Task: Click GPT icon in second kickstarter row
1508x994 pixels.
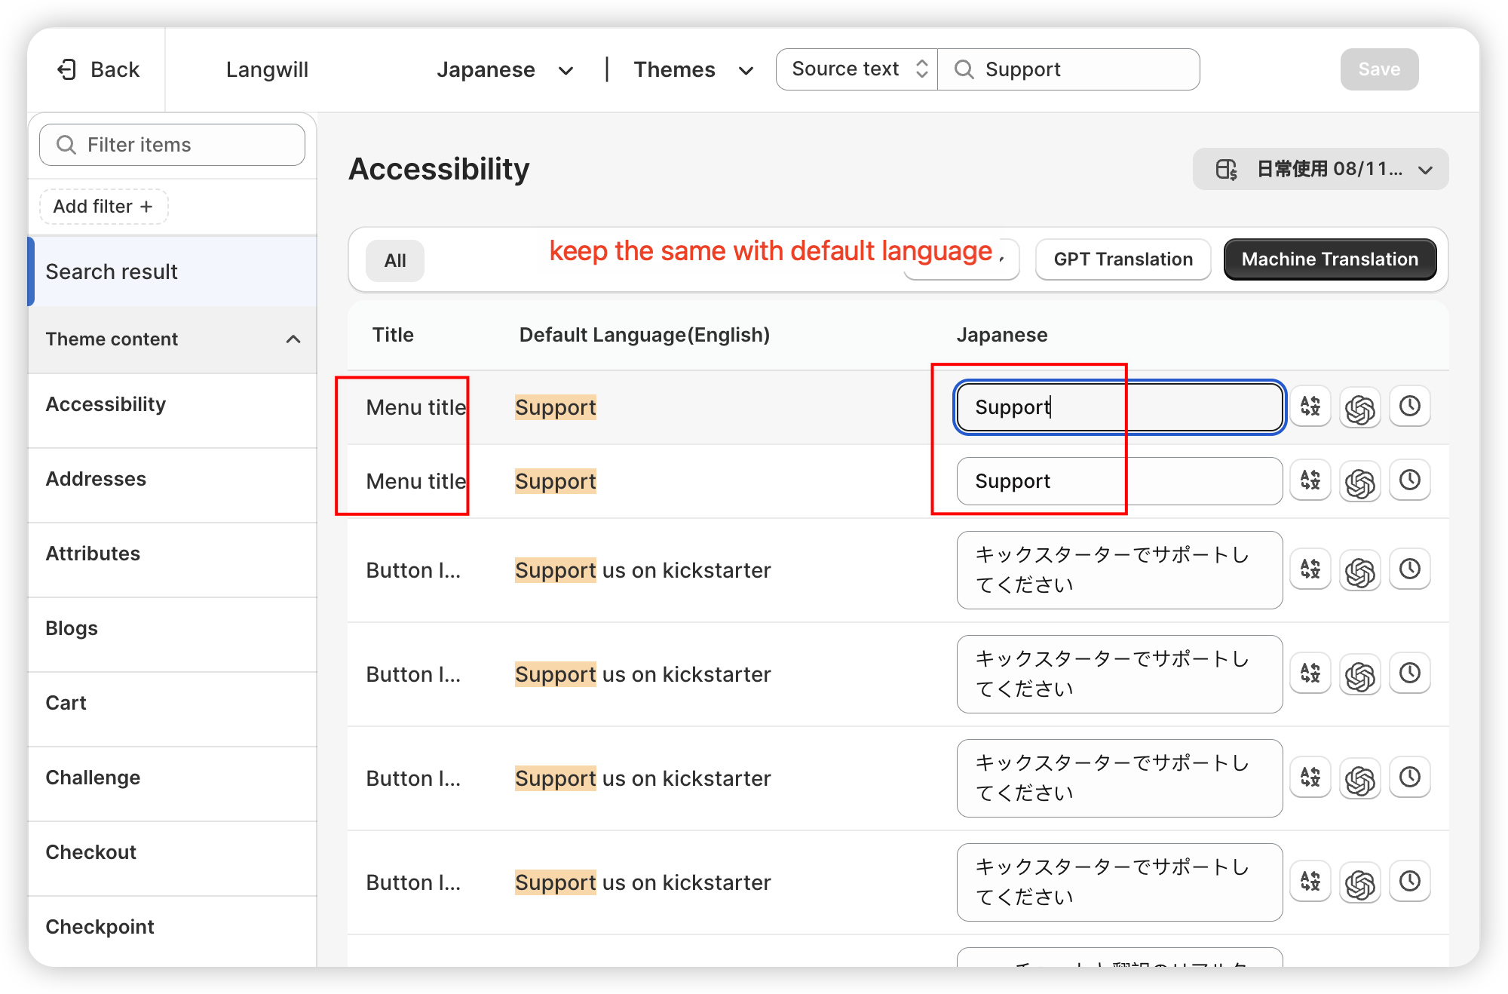Action: [x=1360, y=675]
